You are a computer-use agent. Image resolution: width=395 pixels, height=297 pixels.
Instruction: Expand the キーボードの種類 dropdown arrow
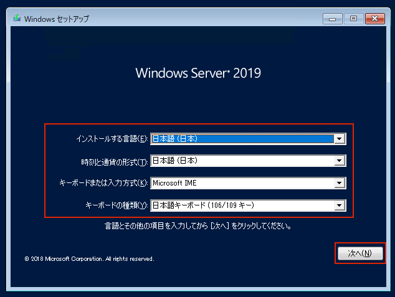340,205
